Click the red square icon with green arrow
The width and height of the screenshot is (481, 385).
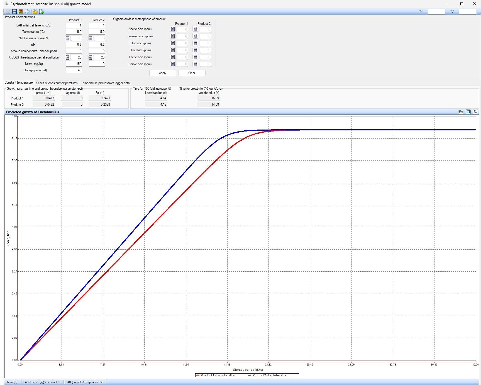click(x=21, y=11)
